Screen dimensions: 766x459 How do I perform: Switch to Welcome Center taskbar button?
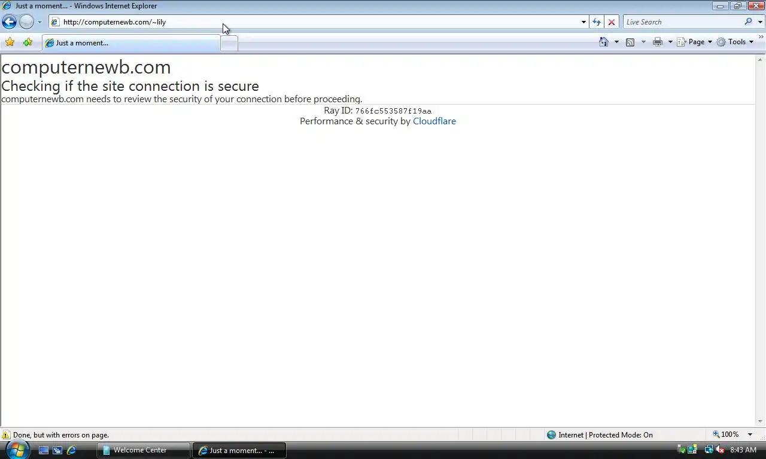pyautogui.click(x=144, y=450)
